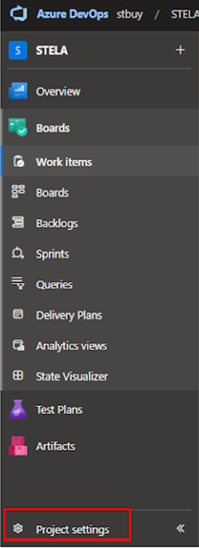199x548 pixels.
Task: Open Analytics views page
Action: click(x=100, y=346)
